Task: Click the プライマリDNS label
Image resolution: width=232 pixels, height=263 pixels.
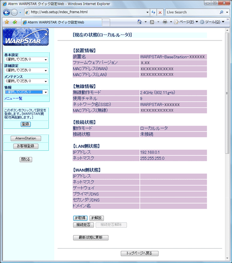Action: click(86, 194)
